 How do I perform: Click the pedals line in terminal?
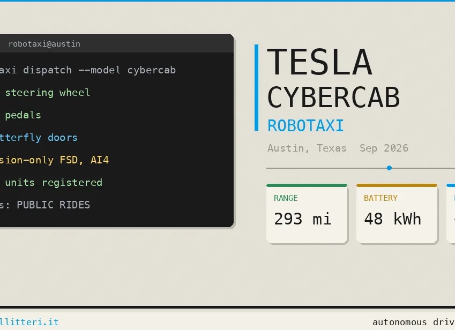click(x=23, y=115)
